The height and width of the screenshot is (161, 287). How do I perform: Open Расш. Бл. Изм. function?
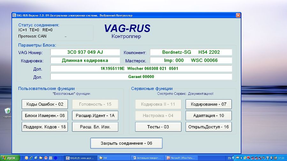point(95,127)
